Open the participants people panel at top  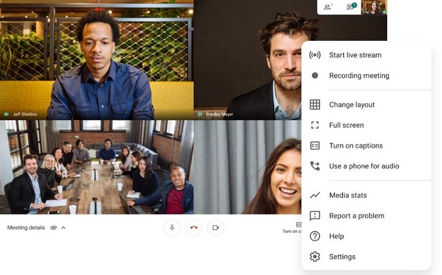pyautogui.click(x=328, y=7)
